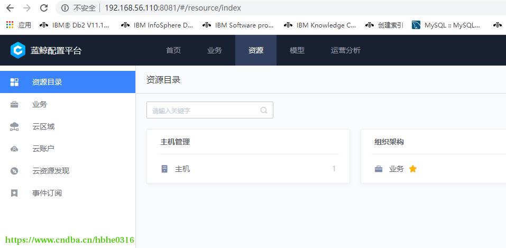The image size is (506, 248).
Task: Click the briefcase icon in 组织架构 card
Action: tap(379, 169)
